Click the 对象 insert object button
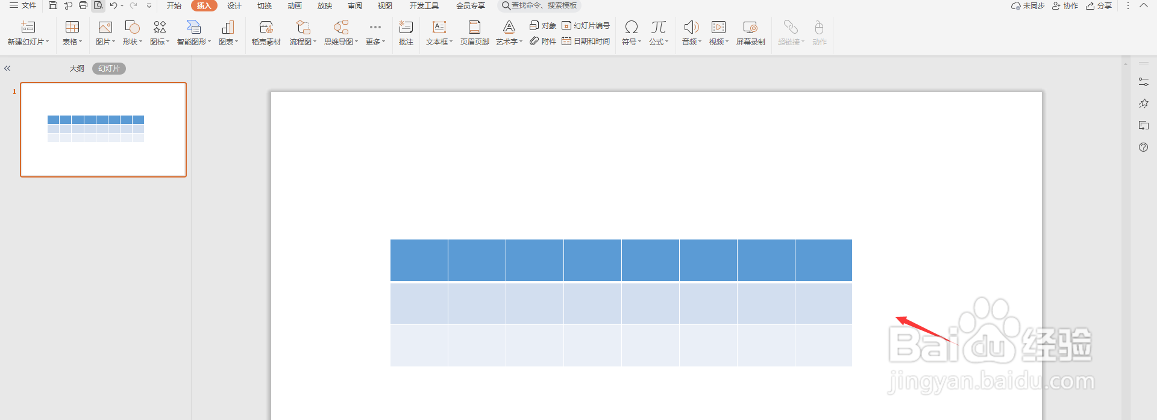The height and width of the screenshot is (420, 1157). point(543,25)
